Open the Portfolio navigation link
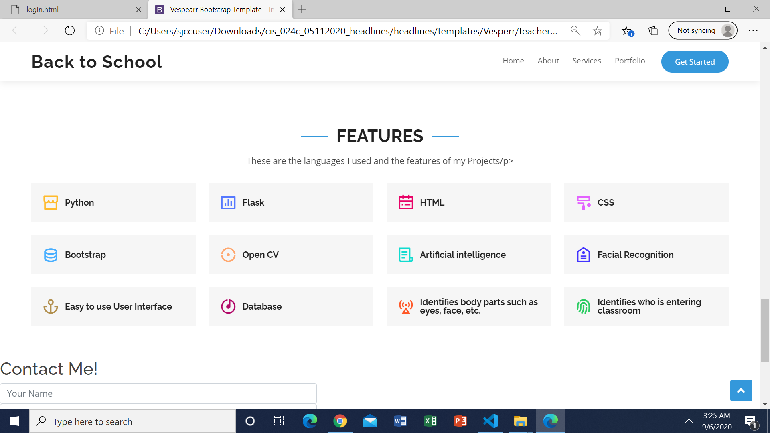This screenshot has width=770, height=433. pyautogui.click(x=630, y=61)
